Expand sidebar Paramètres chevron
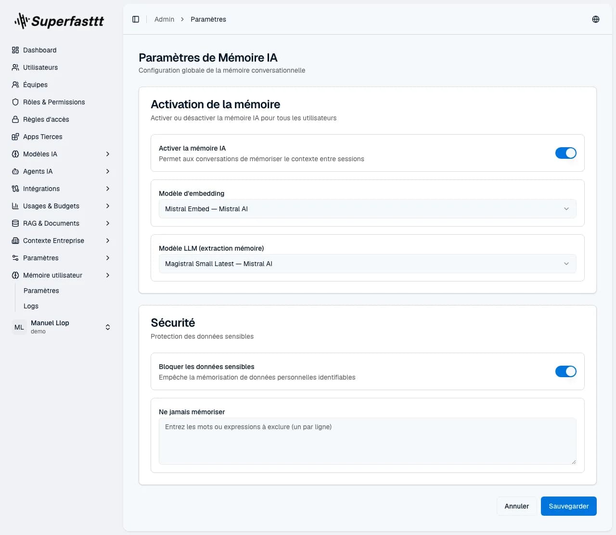Screen dimensions: 616x535 click(108, 258)
